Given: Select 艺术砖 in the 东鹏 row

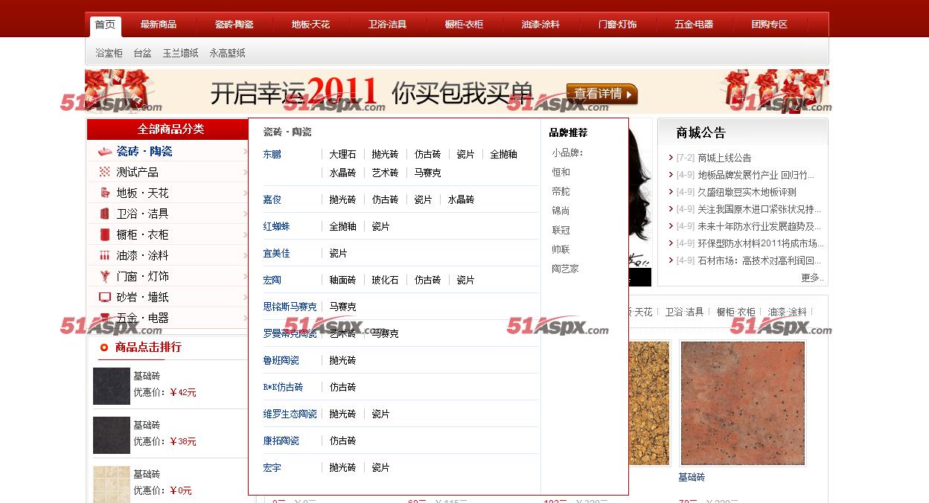Looking at the screenshot, I should coord(386,173).
